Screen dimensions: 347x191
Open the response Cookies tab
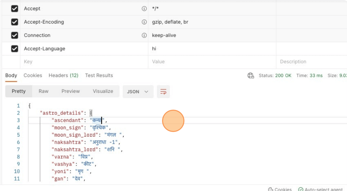pyautogui.click(x=33, y=75)
